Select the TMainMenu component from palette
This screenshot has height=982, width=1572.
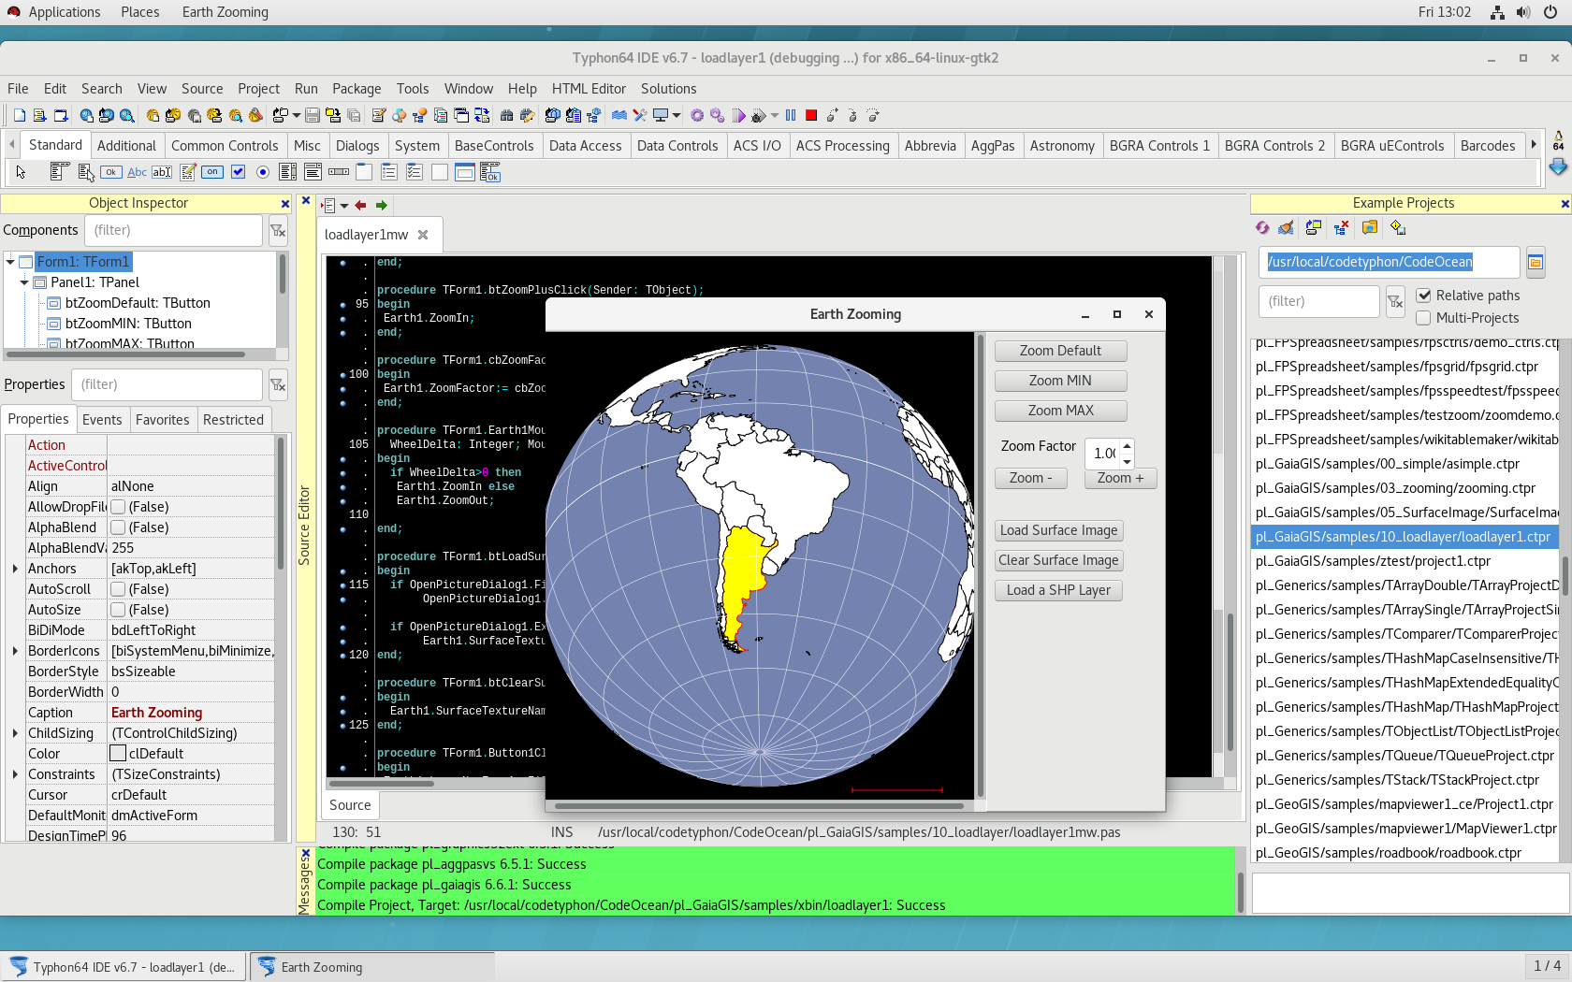(x=61, y=172)
